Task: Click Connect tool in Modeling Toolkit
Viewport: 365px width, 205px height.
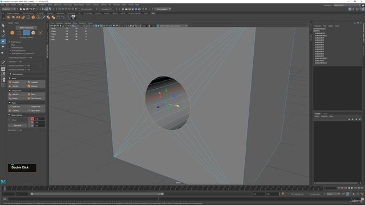Action: pyautogui.click(x=17, y=110)
